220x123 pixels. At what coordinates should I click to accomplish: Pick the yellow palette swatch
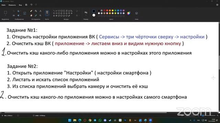112,11
